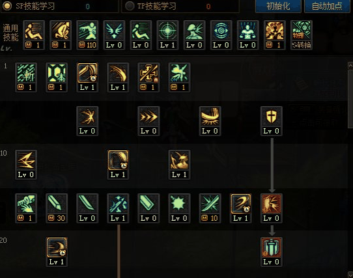The height and width of the screenshot is (278, 353).
Task: Click the skill list scrollbar thumb
Action: click(x=350, y=99)
